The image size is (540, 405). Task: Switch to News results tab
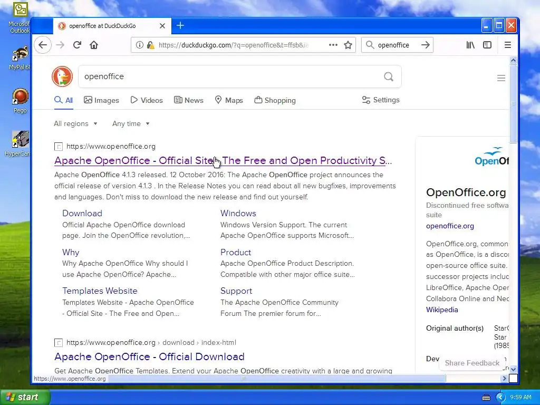188,100
